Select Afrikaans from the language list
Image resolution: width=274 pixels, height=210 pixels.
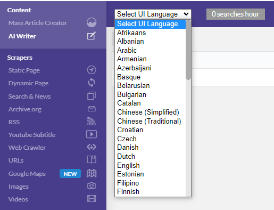[150, 33]
